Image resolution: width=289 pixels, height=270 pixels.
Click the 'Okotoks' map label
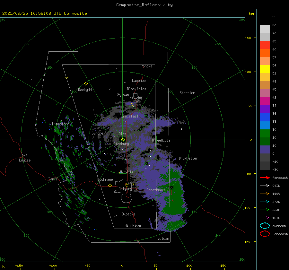click(x=128, y=214)
